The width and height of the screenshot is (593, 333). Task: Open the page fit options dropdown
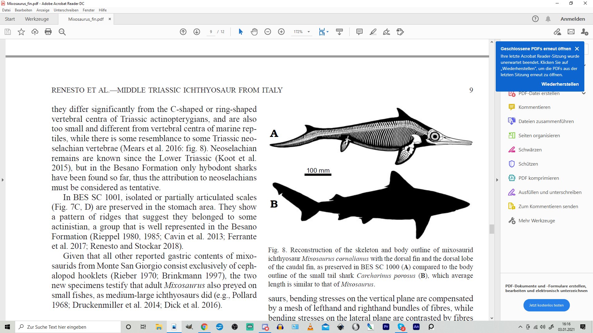[327, 32]
